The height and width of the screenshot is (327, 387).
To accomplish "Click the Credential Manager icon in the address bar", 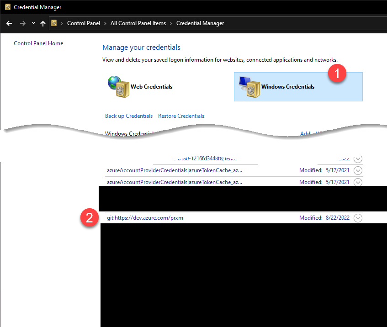I will (x=54, y=23).
